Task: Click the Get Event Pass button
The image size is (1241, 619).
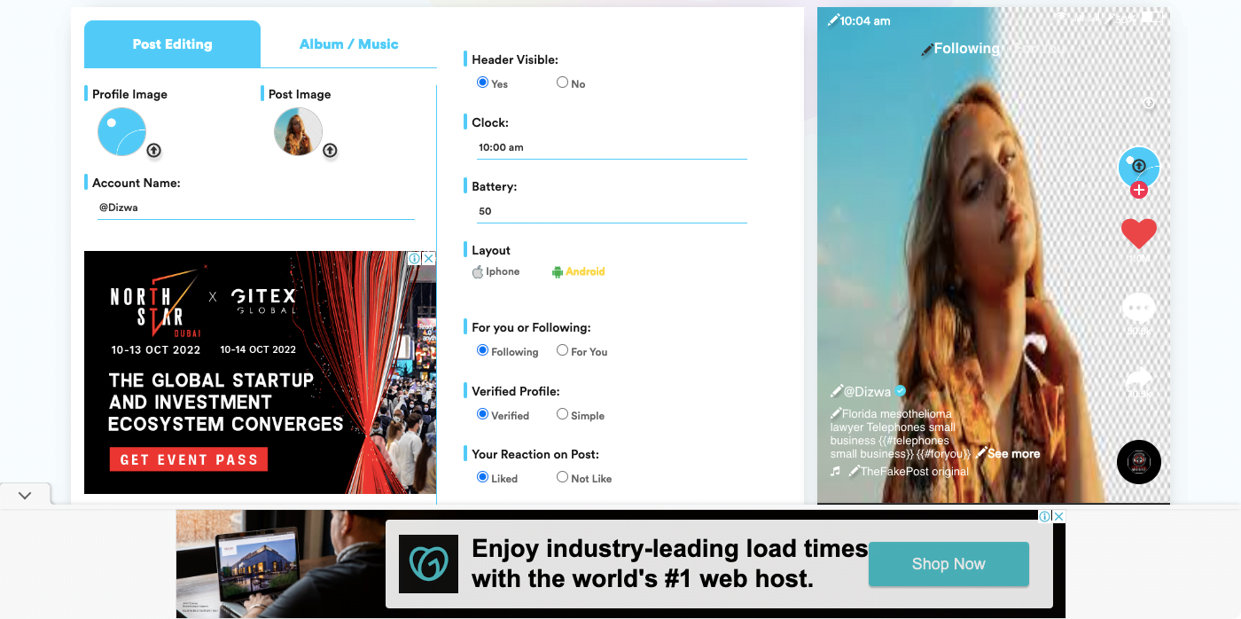Action: click(187, 458)
